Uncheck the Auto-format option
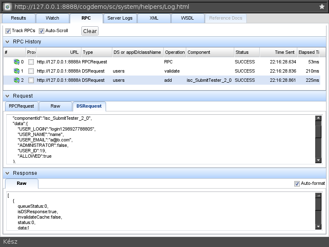The width and height of the screenshot is (329, 247). 297,184
